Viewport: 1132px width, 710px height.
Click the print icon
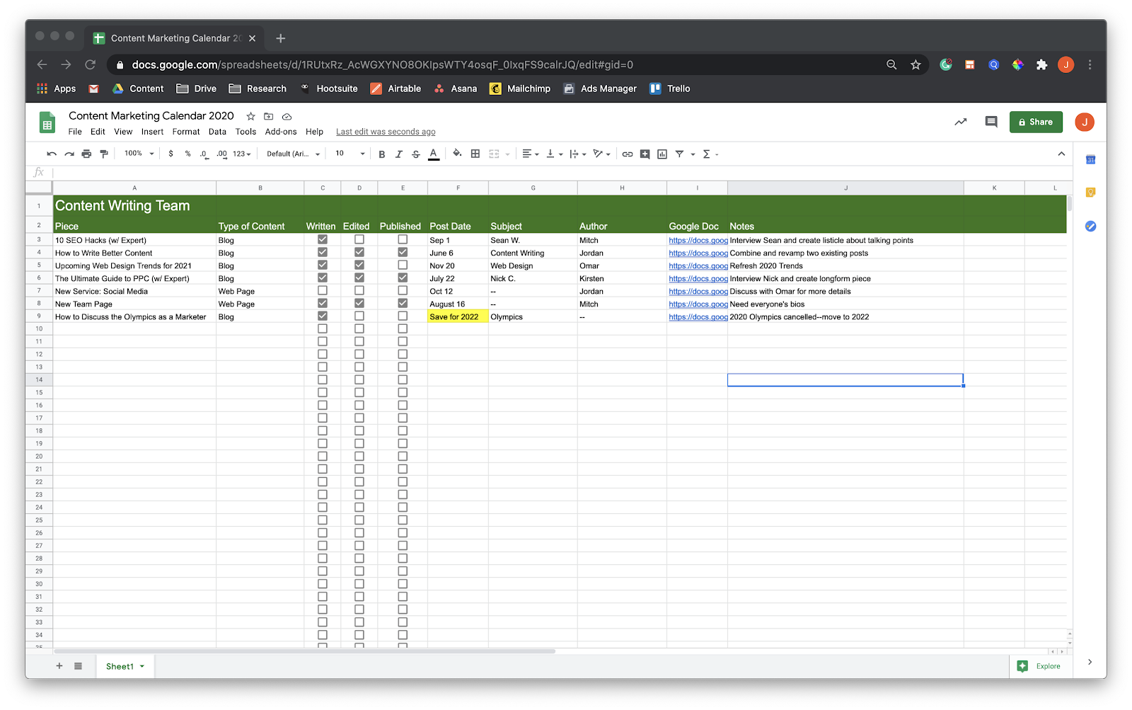tap(86, 154)
